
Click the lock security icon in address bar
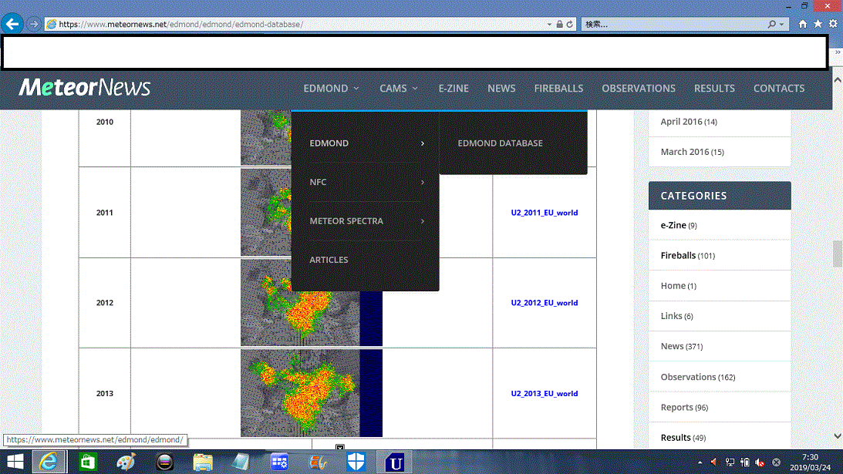click(559, 24)
